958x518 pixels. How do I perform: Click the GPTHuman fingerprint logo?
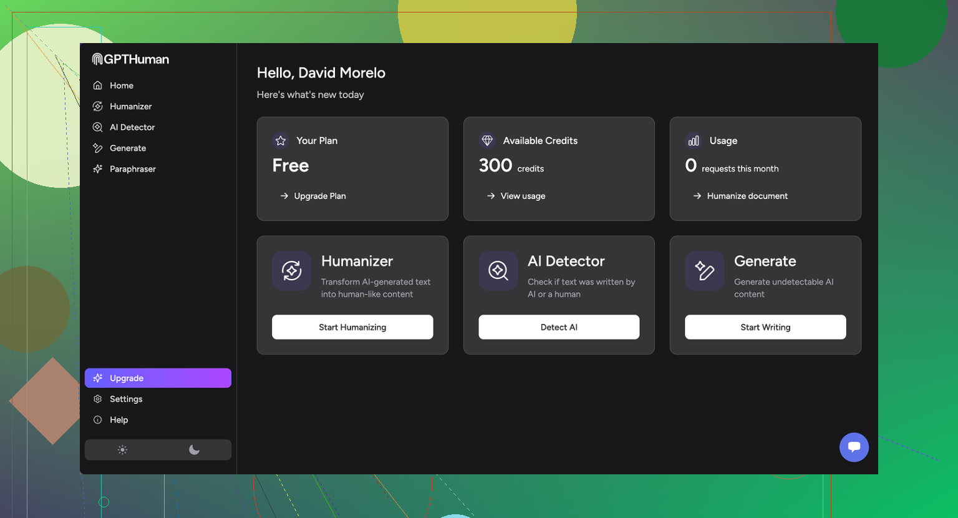pos(97,59)
